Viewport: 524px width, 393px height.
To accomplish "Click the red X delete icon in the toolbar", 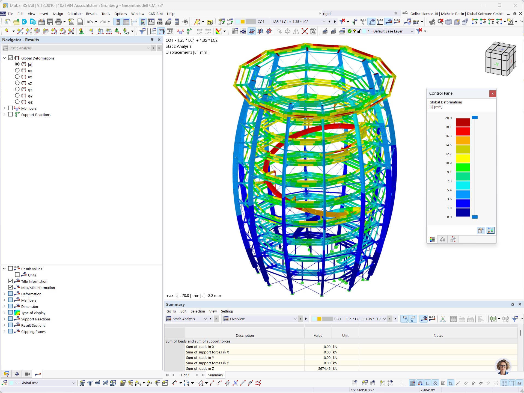I will (x=305, y=31).
